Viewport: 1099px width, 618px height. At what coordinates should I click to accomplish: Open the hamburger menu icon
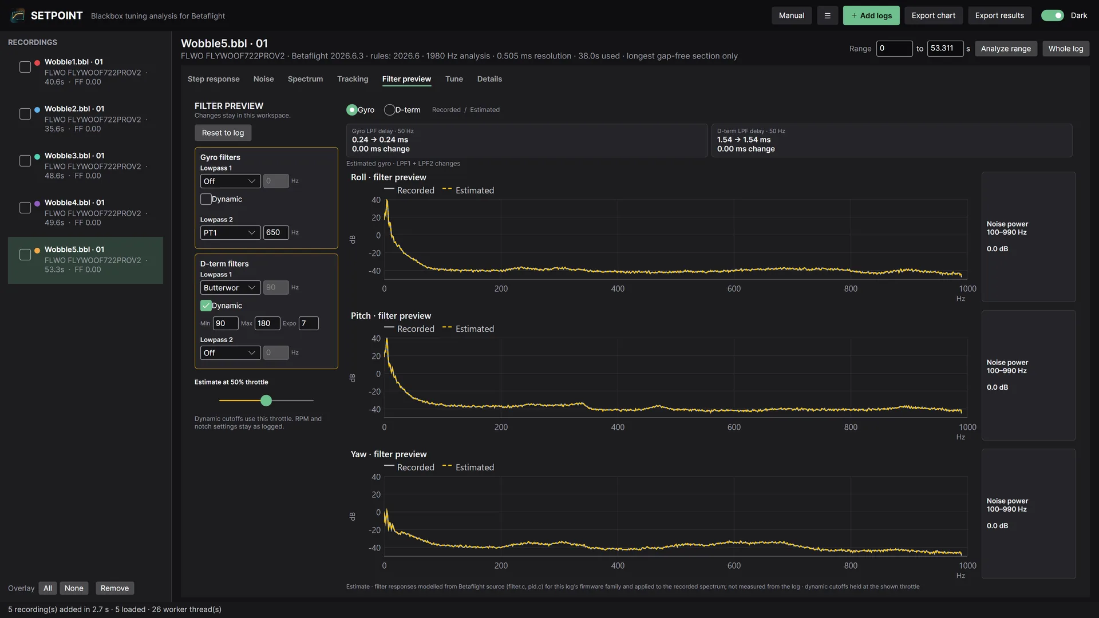pyautogui.click(x=827, y=15)
